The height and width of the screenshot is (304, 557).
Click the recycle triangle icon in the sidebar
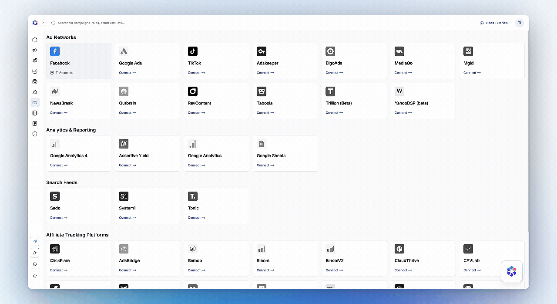(35, 92)
